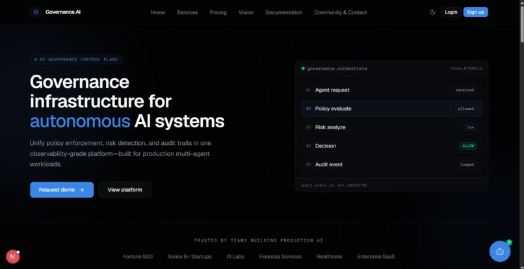Open Vision nav item
This screenshot has height=269, width=524.
click(246, 12)
